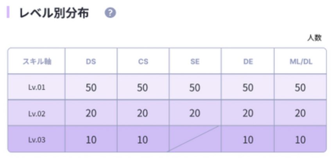Click the Lv.01 row label
Image resolution: width=333 pixels, height=161 pixels.
point(36,87)
